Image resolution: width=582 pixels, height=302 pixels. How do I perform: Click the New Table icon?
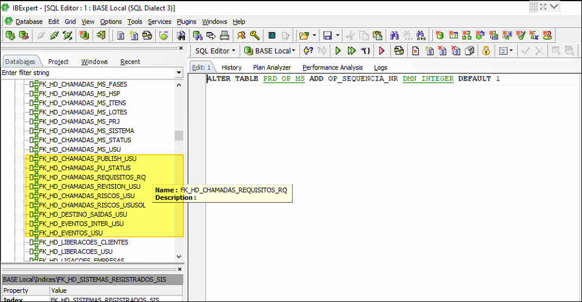click(453, 36)
